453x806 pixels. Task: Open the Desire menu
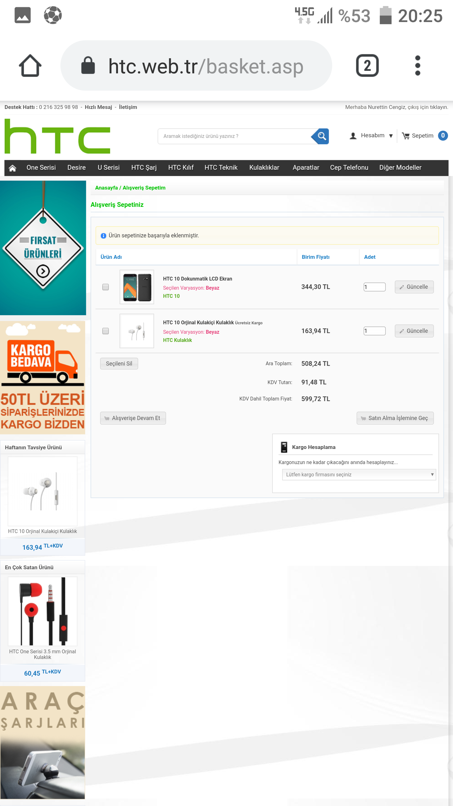click(x=76, y=167)
